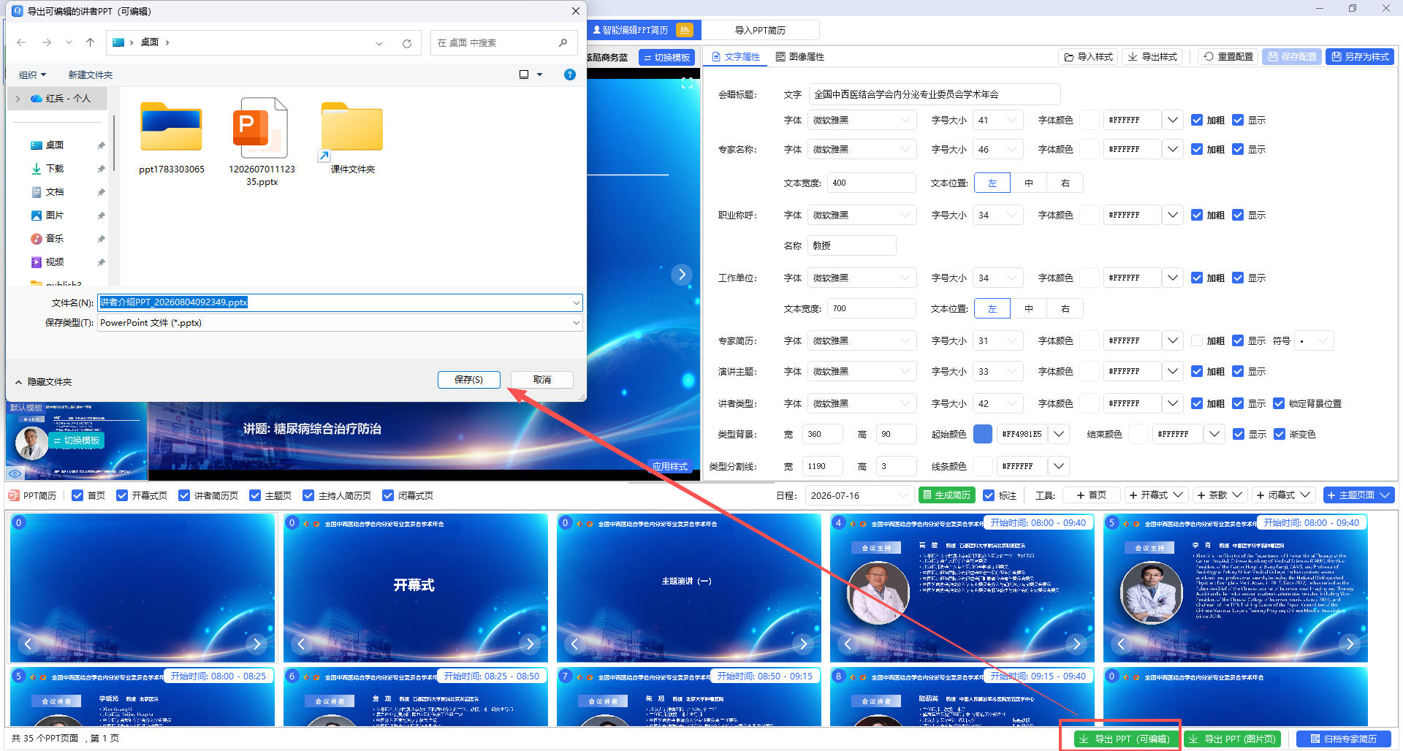Screen dimensions: 1403x751
Task: Click 新建文件夹 in the dialog toolbar
Action: [91, 75]
